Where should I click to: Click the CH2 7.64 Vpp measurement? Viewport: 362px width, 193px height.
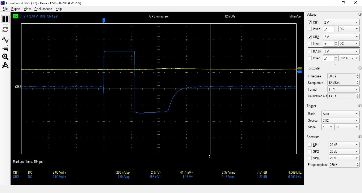[123, 177]
